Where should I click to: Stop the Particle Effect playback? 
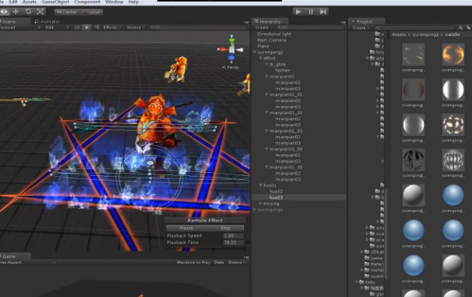click(225, 229)
